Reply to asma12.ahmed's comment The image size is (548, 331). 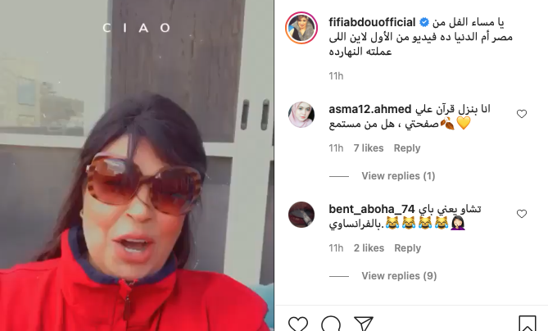coord(407,148)
